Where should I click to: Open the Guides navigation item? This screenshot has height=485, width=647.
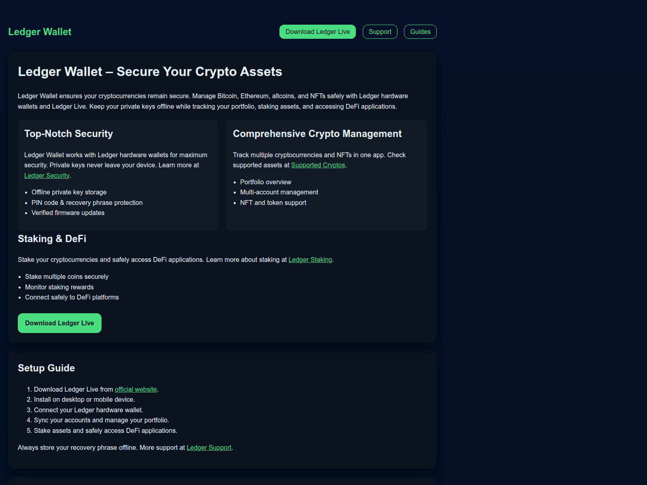(420, 32)
